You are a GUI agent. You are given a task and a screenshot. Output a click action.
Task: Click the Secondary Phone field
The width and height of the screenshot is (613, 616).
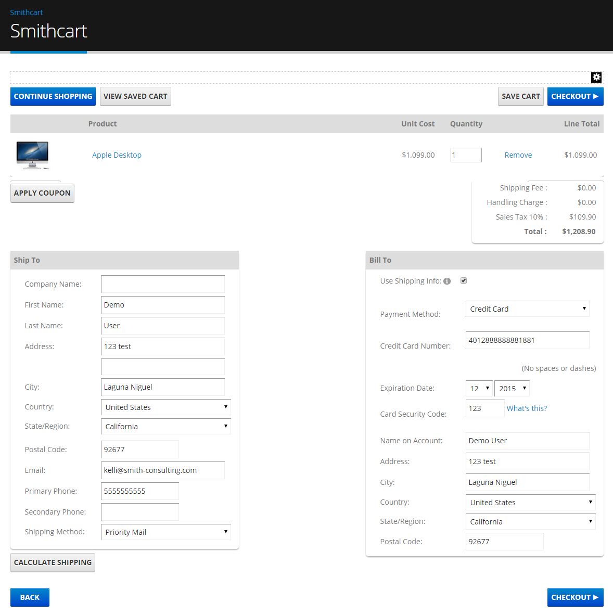(140, 512)
